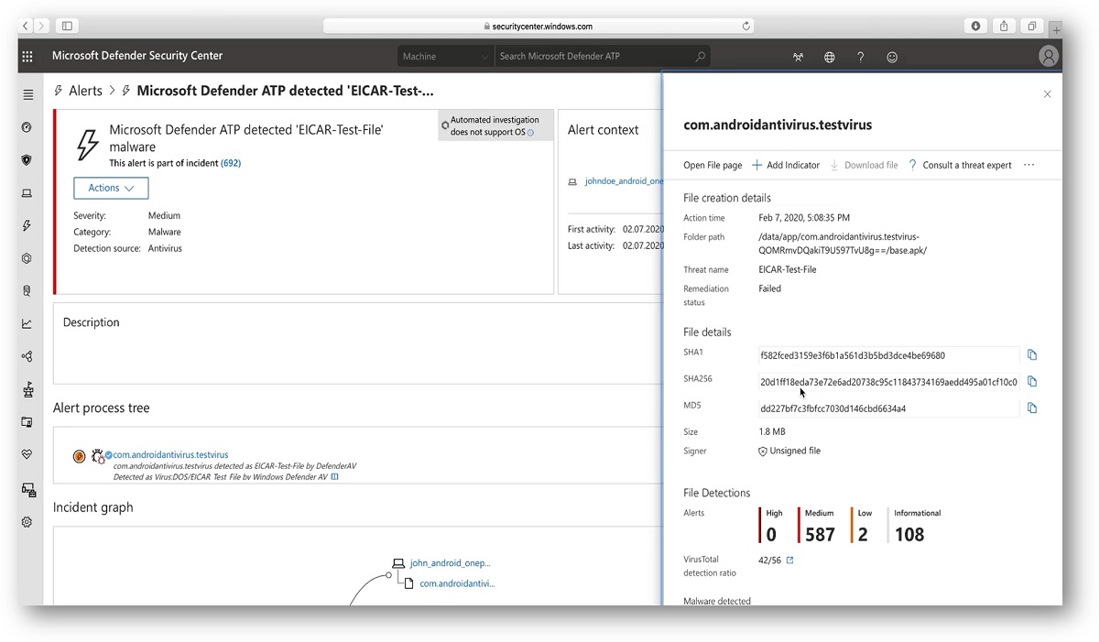Open incident 692 link
This screenshot has width=1099, height=642.
(x=231, y=163)
